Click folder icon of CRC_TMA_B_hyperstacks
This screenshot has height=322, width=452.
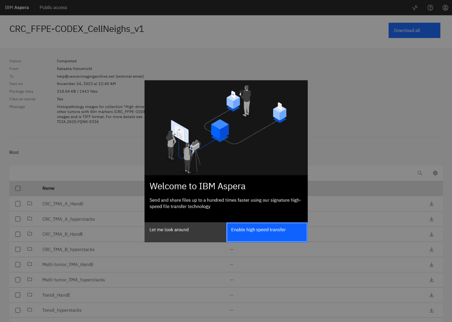(x=30, y=249)
